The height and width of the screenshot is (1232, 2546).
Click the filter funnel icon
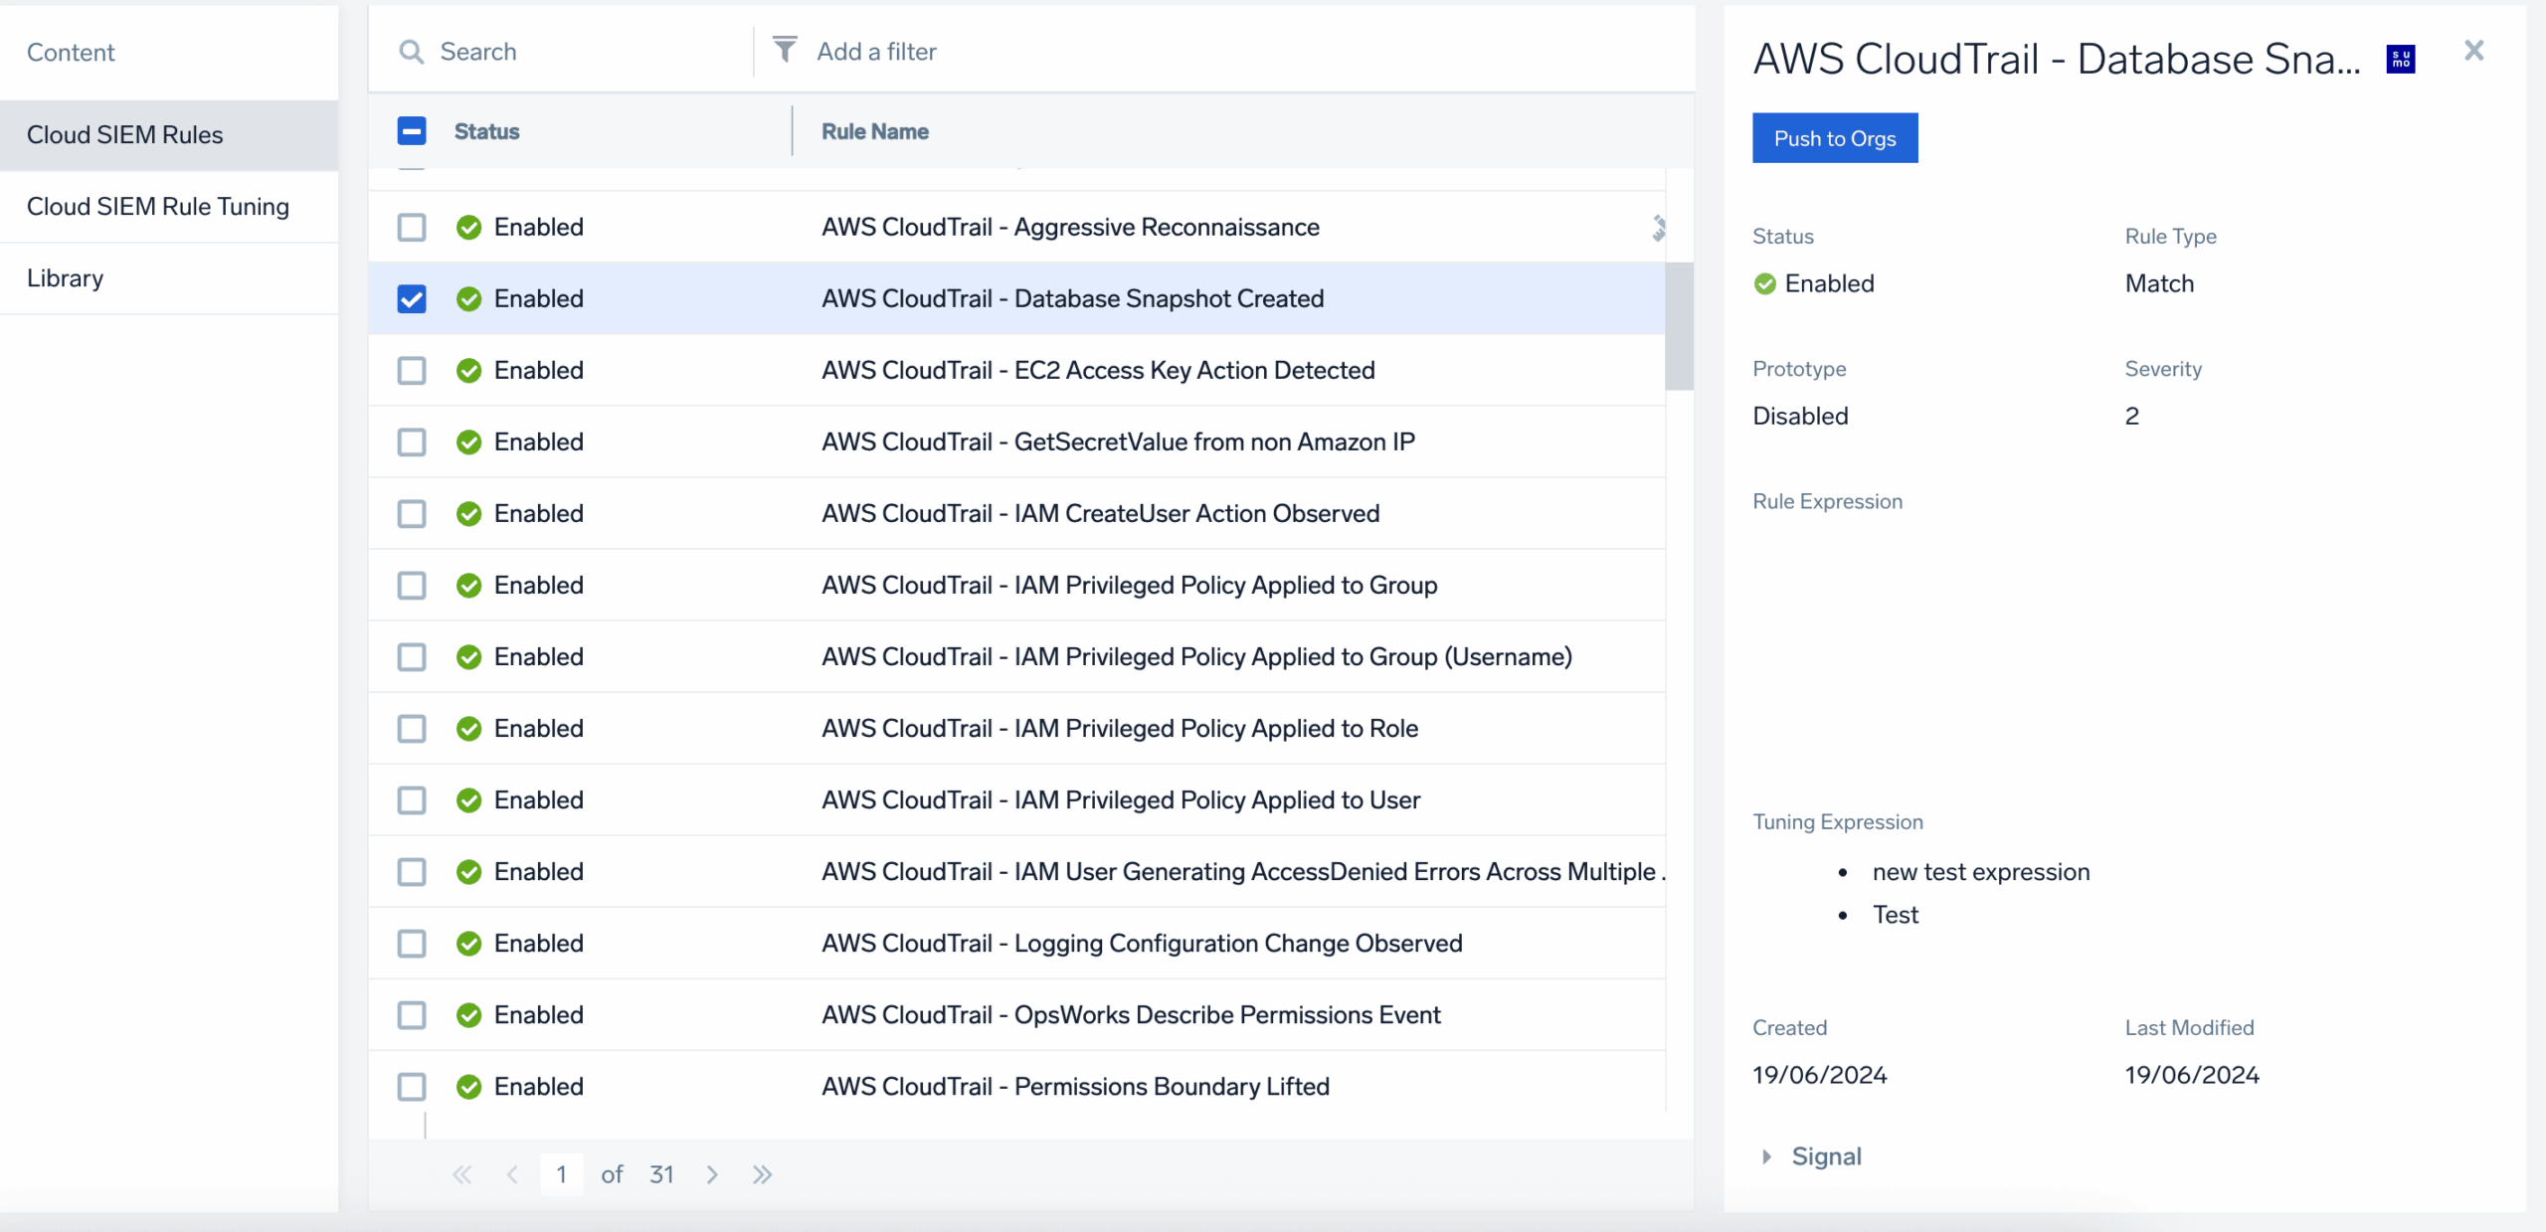pos(785,49)
